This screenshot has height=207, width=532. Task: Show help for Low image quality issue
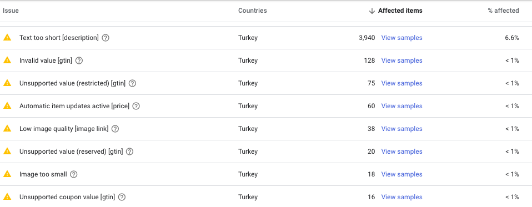tap(115, 129)
